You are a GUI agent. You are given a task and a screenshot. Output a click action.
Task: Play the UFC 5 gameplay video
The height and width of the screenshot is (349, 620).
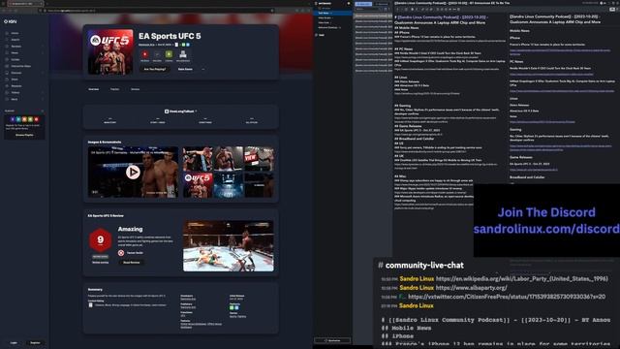pyautogui.click(x=133, y=173)
